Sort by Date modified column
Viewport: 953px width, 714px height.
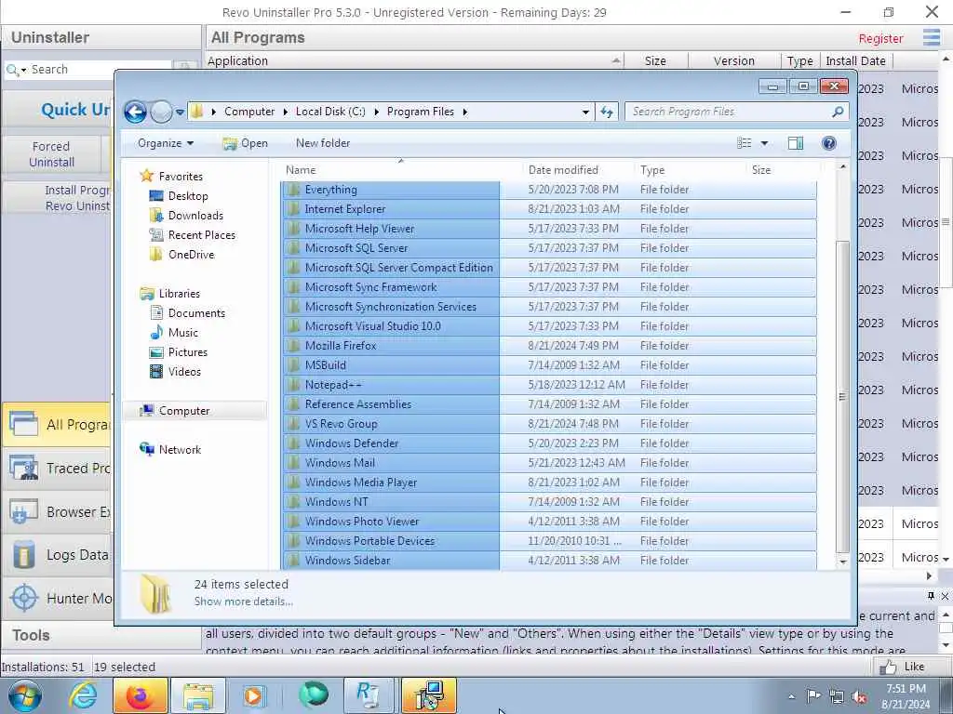click(x=577, y=170)
